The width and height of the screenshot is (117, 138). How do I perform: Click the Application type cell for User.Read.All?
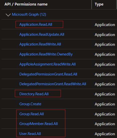point(105,134)
